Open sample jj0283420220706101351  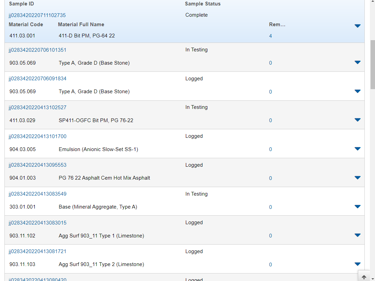click(x=37, y=50)
